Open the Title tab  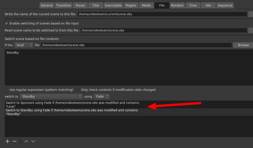point(96,5)
